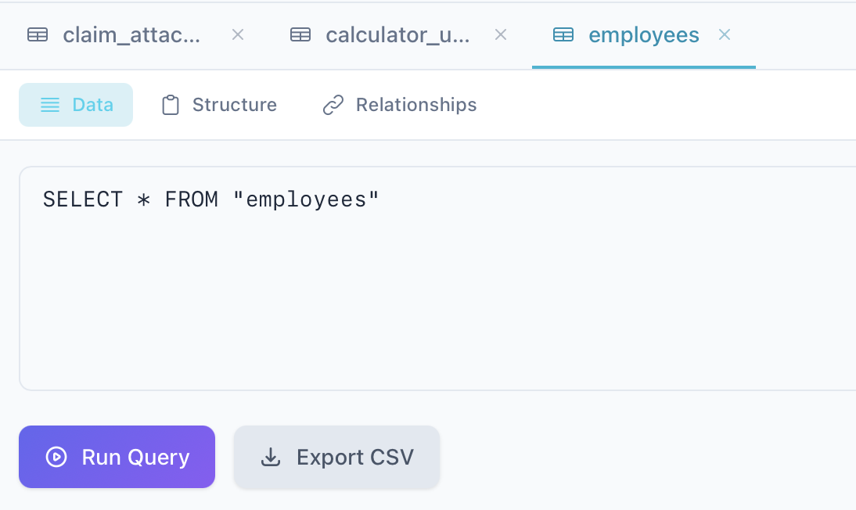Click the table icon on employees tab
The height and width of the screenshot is (510, 856).
(x=563, y=34)
